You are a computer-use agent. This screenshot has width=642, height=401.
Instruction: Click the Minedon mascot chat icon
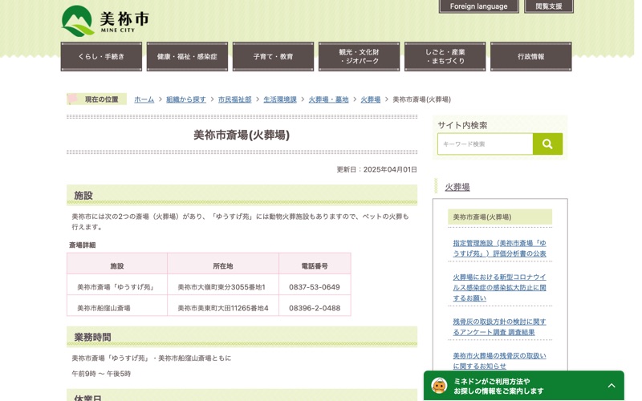439,386
